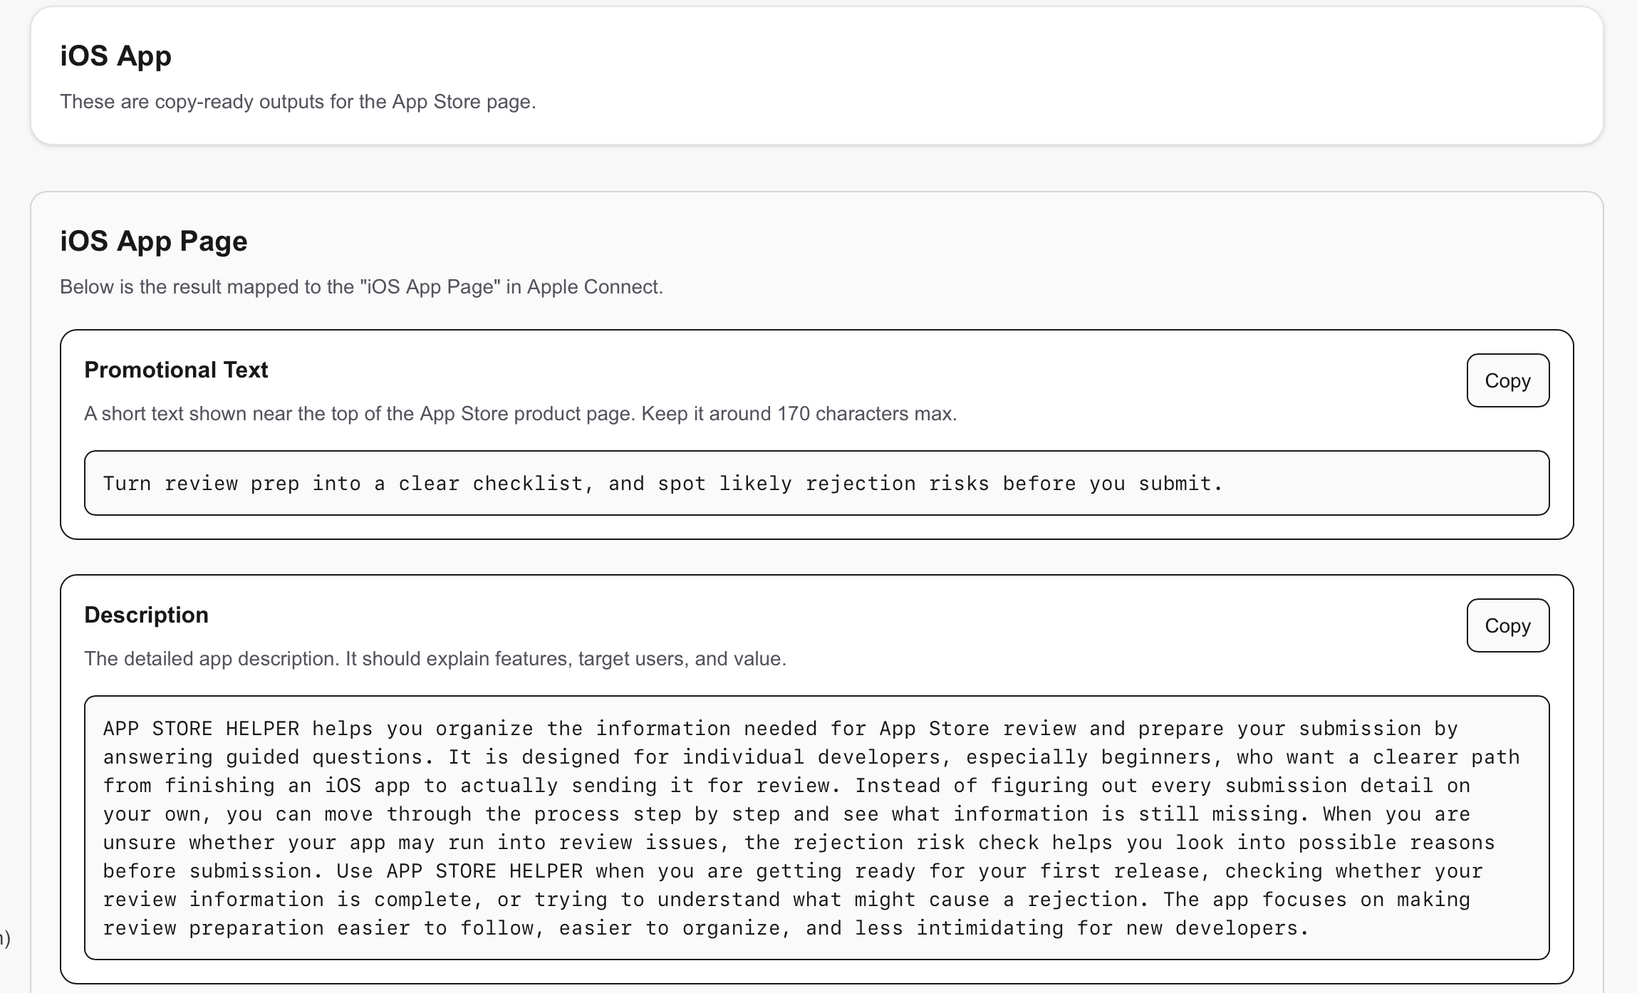Copy the Description output
This screenshot has width=1637, height=993.
click(x=1507, y=625)
